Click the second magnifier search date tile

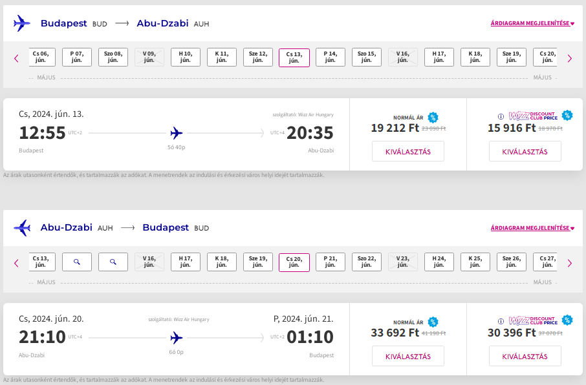[113, 262]
